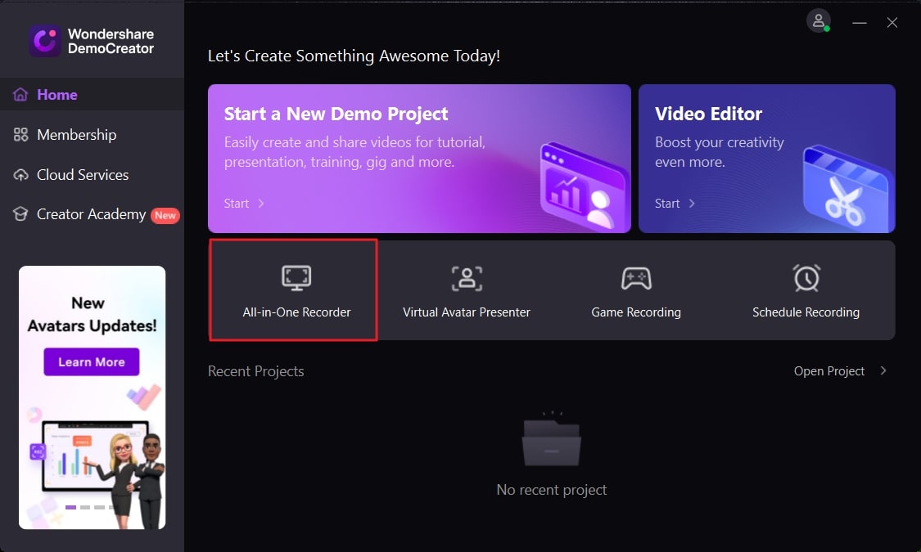This screenshot has height=552, width=921.
Task: Open Cloud Services in the sidebar
Action: pyautogui.click(x=92, y=175)
